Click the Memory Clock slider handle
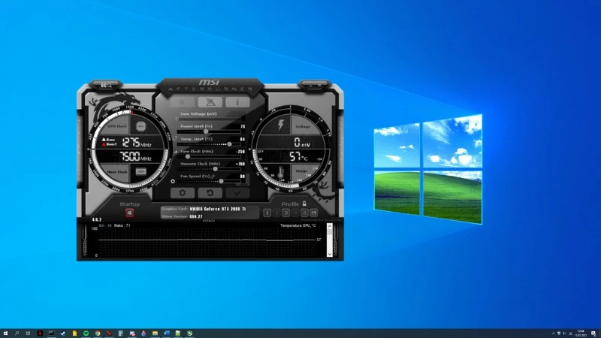Viewport: 601px width, 338px height. coord(216,168)
